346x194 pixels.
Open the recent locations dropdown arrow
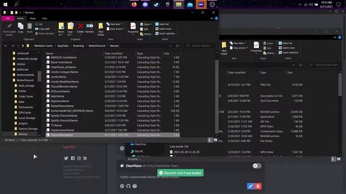(18, 46)
